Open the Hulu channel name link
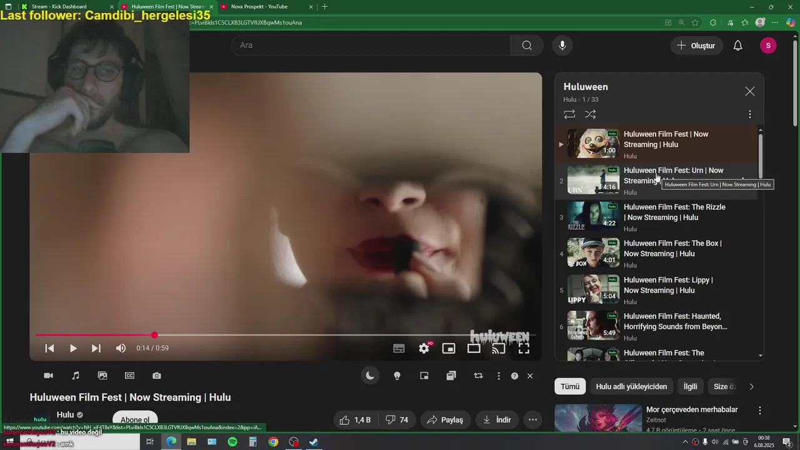This screenshot has height=450, width=800. click(x=65, y=414)
